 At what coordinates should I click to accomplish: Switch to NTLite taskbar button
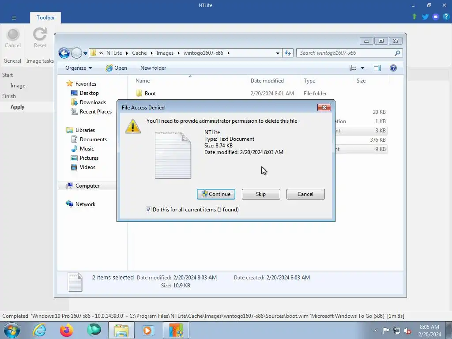tap(176, 330)
